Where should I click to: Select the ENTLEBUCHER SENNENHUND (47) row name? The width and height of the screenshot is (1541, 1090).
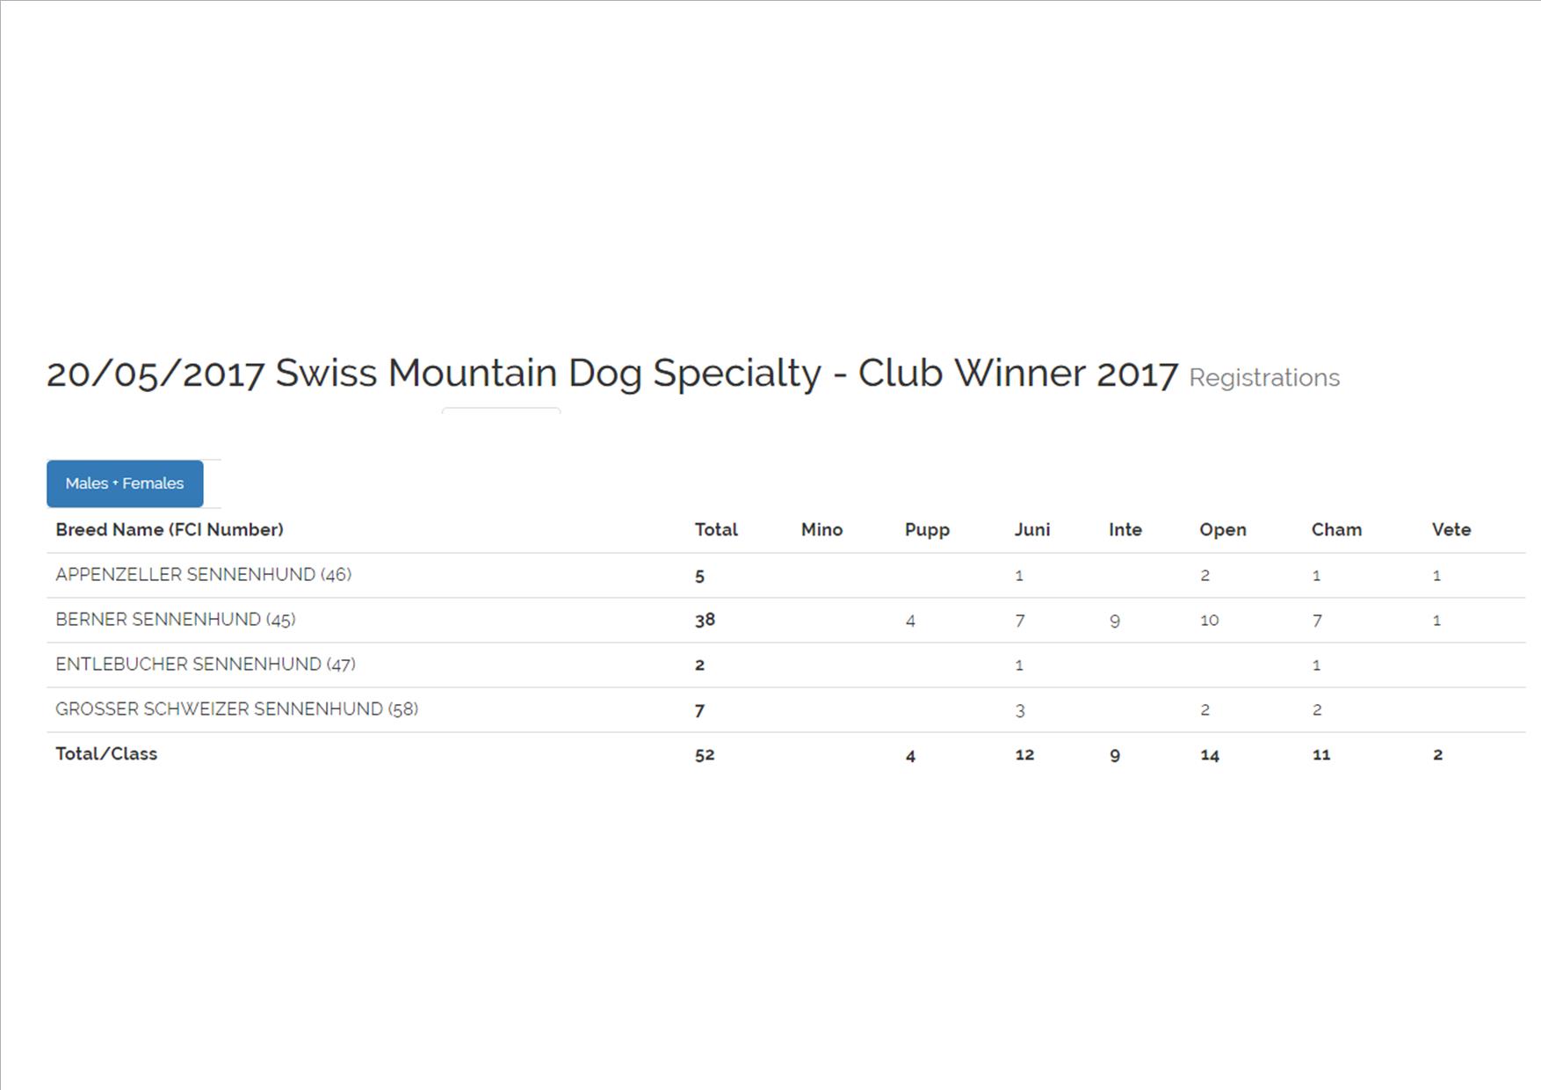pyautogui.click(x=206, y=665)
